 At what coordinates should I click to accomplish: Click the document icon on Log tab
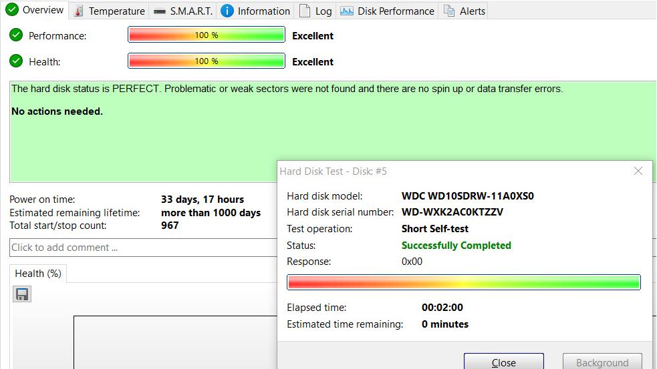coord(305,11)
